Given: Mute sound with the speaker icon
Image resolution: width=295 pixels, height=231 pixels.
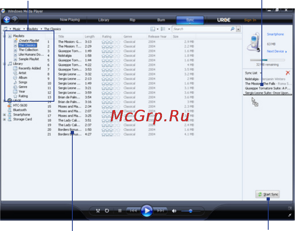Looking at the screenshot, I should (174, 211).
